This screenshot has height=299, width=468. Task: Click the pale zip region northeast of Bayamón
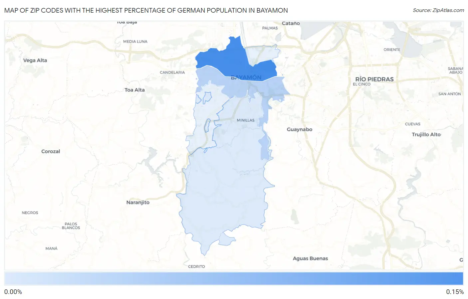[x=263, y=55]
